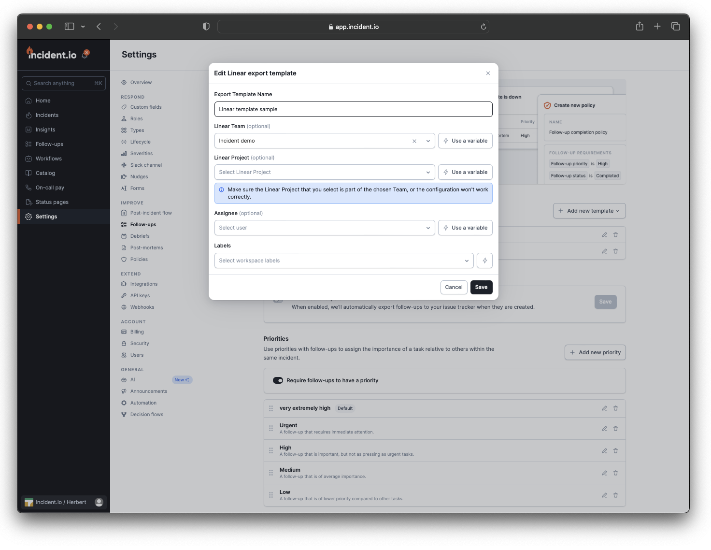
Task: Delete the High priority with trash icon
Action: pyautogui.click(x=616, y=451)
